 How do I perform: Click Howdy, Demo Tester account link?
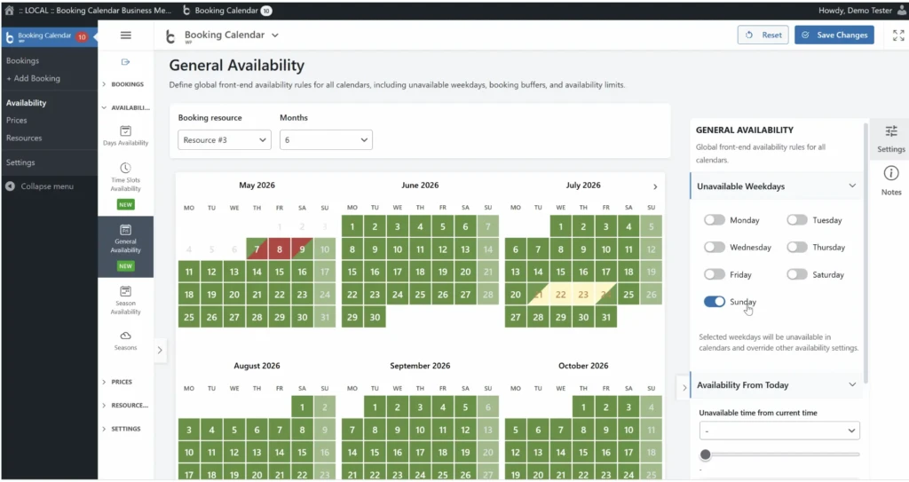[x=855, y=11]
